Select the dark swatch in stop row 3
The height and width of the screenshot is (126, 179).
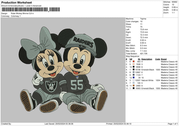pyautogui.click(x=134, y=67)
